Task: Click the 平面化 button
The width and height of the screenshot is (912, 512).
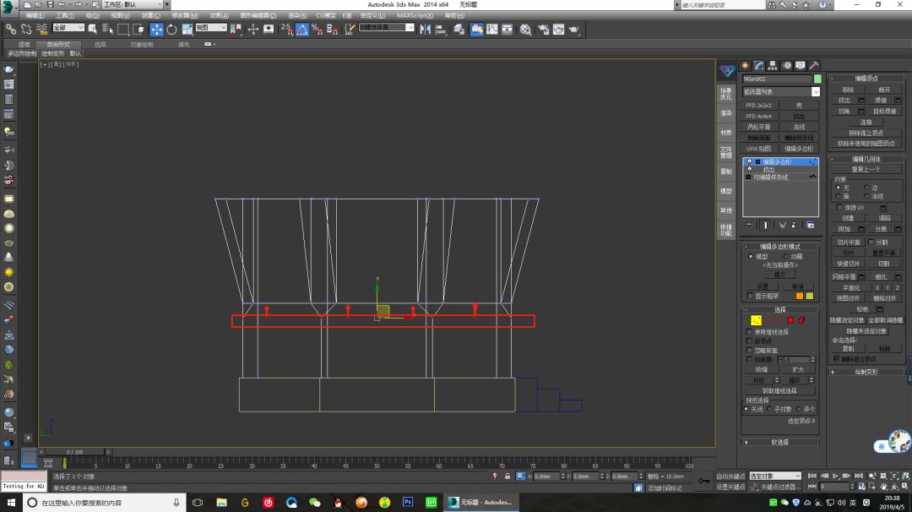Action: (x=851, y=287)
